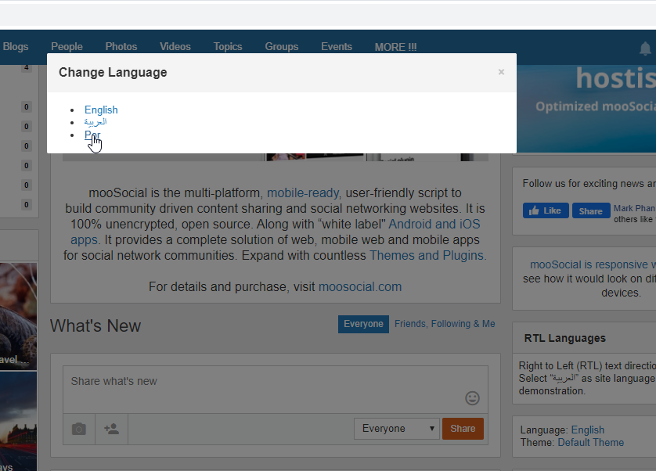Open the mooSocial is responsive link
The height and width of the screenshot is (471, 656).
[x=593, y=264]
